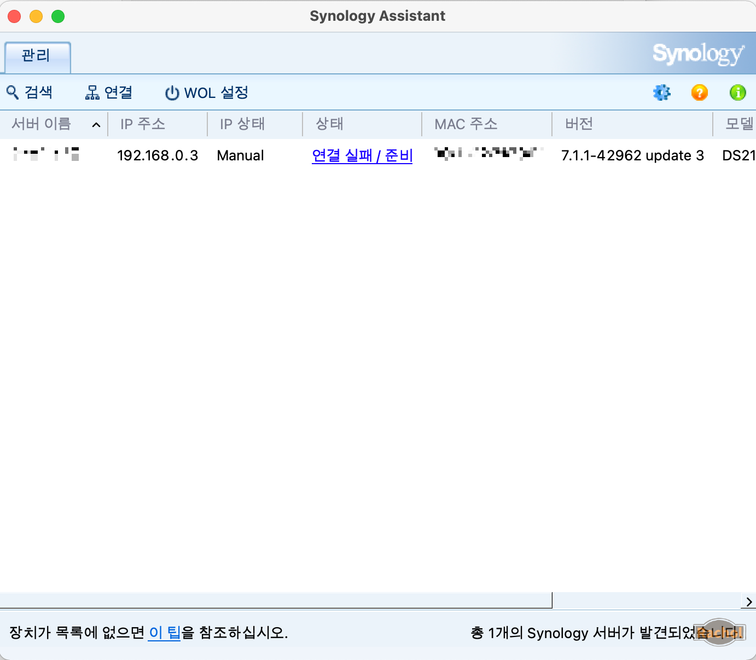Click the 상태 column header
The width and height of the screenshot is (756, 660).
tap(362, 124)
